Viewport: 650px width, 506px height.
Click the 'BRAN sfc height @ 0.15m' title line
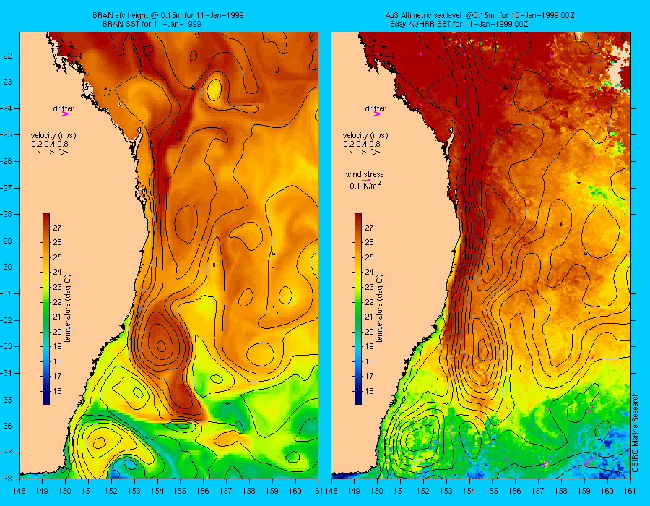tap(168, 15)
